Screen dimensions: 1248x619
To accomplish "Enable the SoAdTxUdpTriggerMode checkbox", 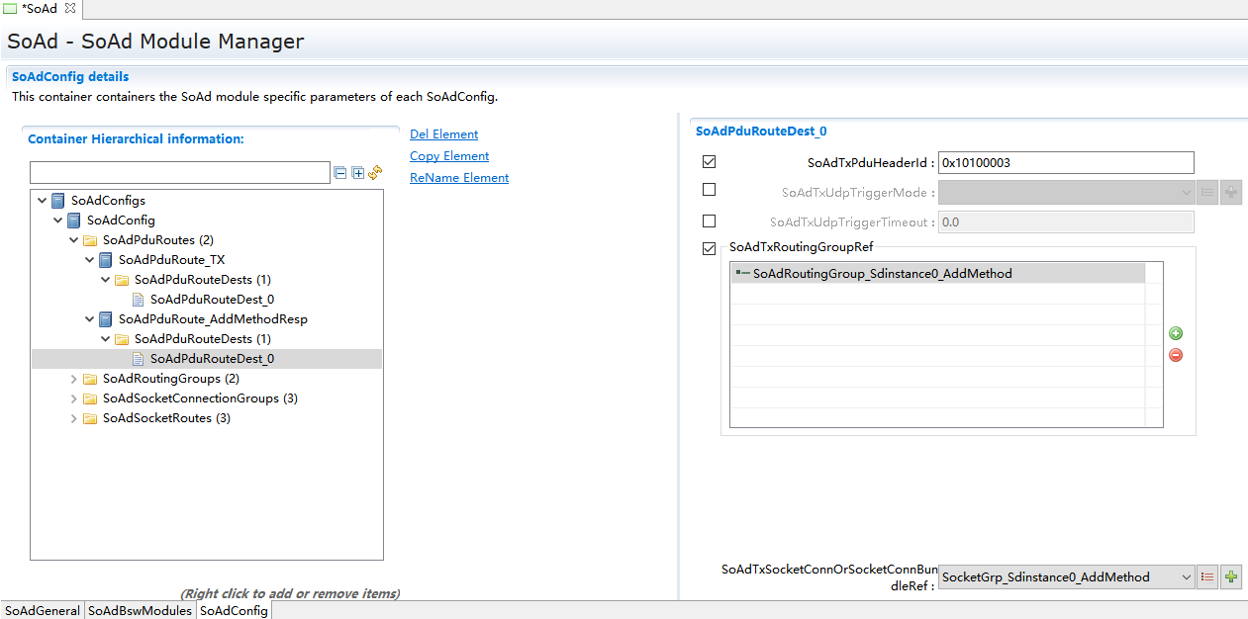I will (709, 190).
